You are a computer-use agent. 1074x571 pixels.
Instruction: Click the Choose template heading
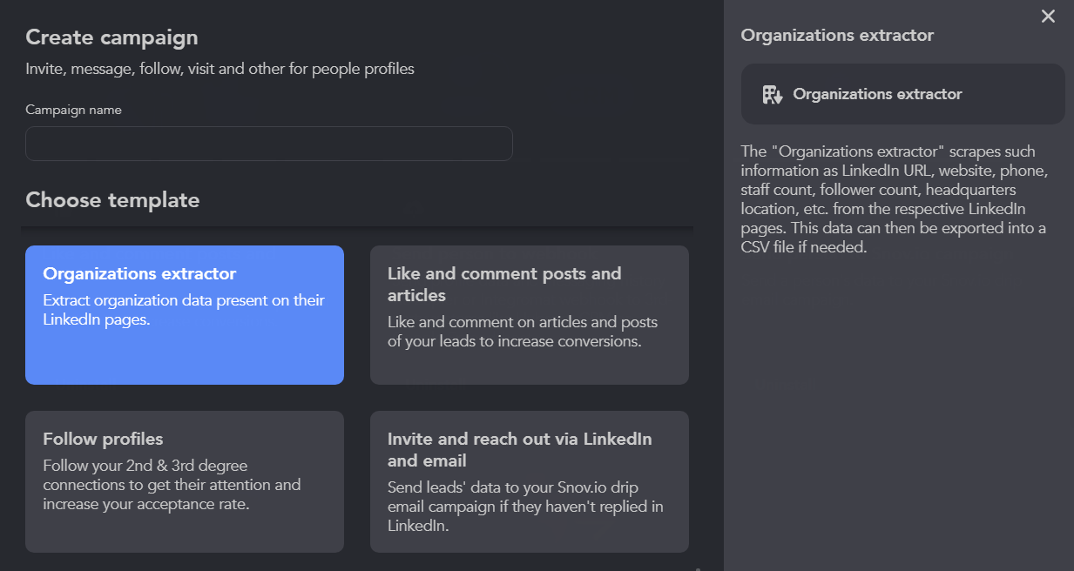(x=112, y=200)
